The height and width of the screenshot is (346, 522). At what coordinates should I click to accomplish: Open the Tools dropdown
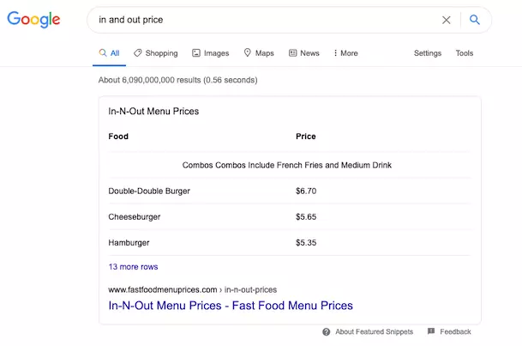464,53
